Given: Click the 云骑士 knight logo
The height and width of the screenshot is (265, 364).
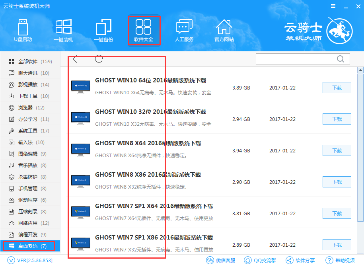Looking at the screenshot, I should (339, 31).
